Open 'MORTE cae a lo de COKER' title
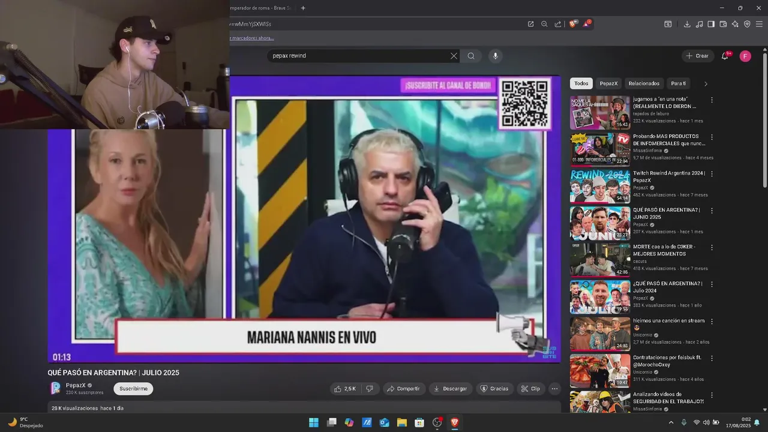Screen dimensions: 768x432 [x=664, y=250]
